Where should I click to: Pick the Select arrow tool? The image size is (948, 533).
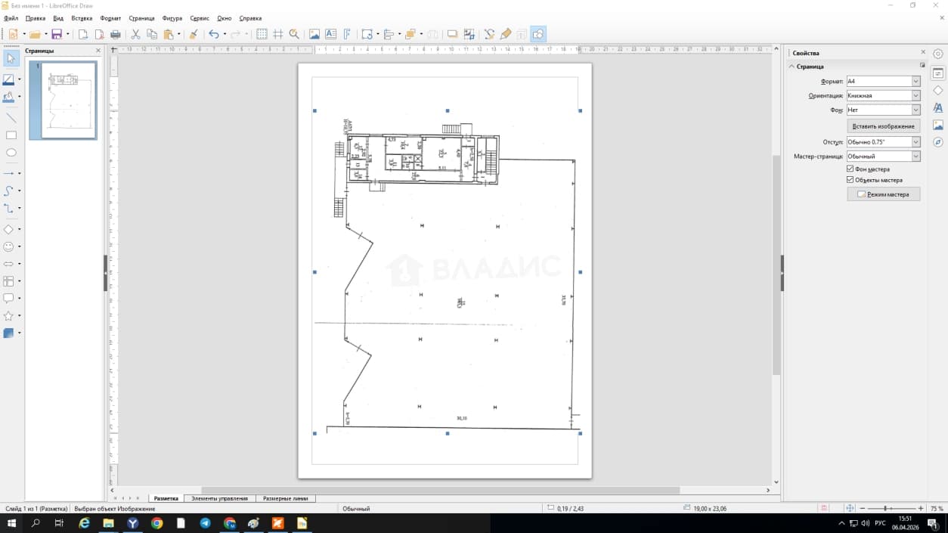[x=11, y=58]
